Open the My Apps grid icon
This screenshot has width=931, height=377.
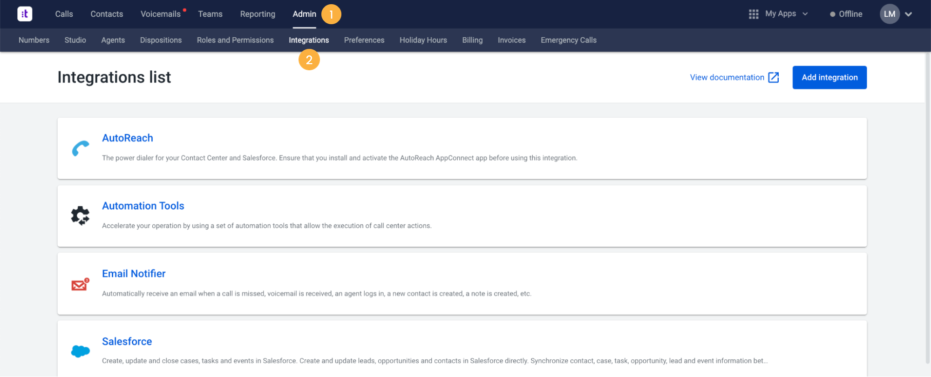[754, 14]
